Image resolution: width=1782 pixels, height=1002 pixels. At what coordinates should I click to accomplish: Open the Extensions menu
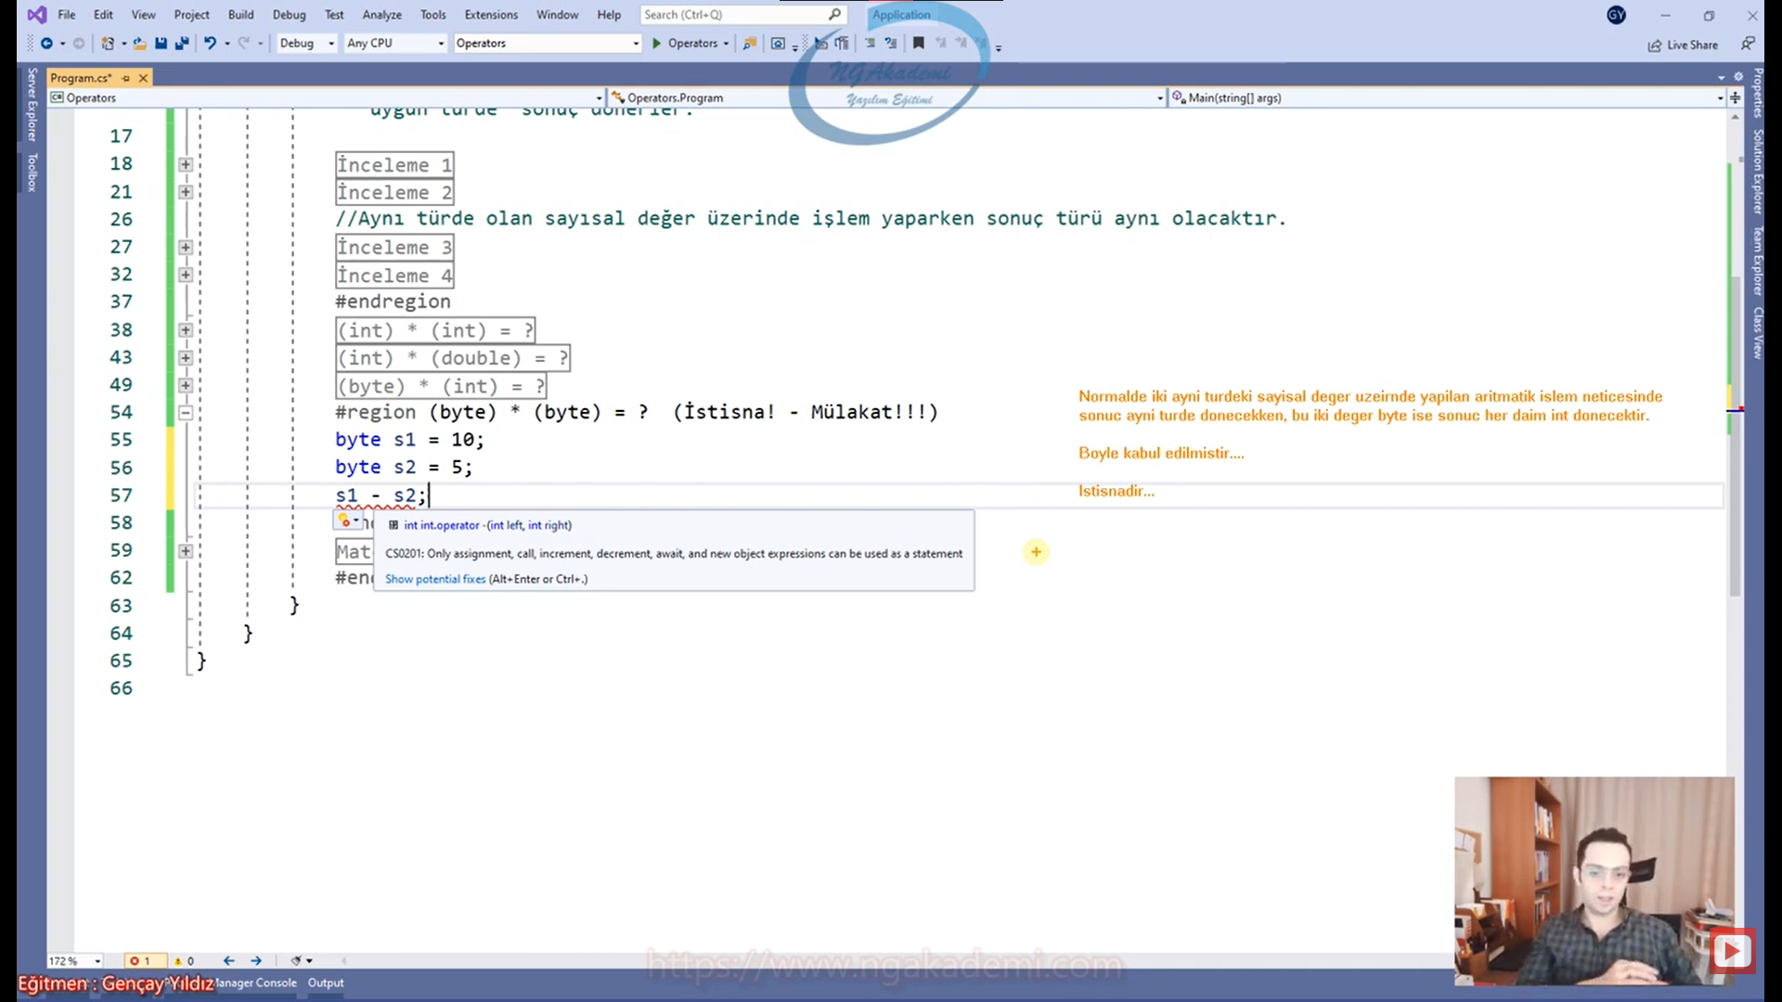click(491, 15)
